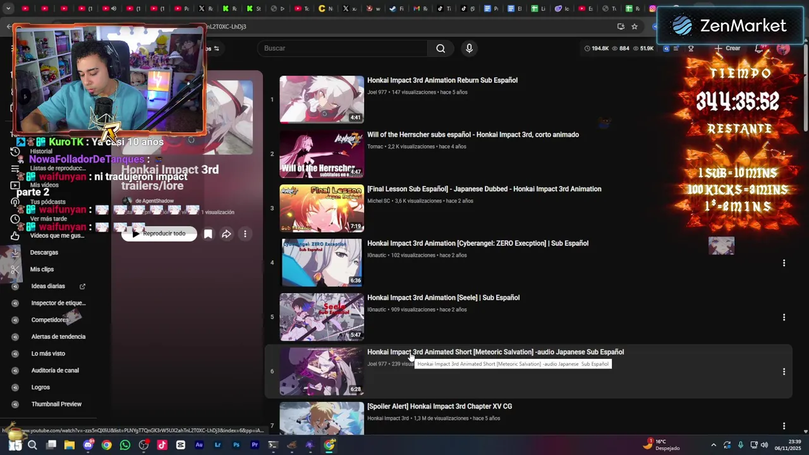Click the install app icon in address bar

(x=621, y=27)
